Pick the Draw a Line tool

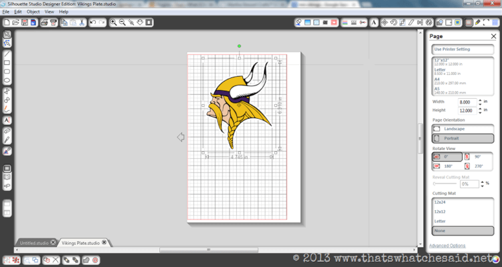pos(7,54)
